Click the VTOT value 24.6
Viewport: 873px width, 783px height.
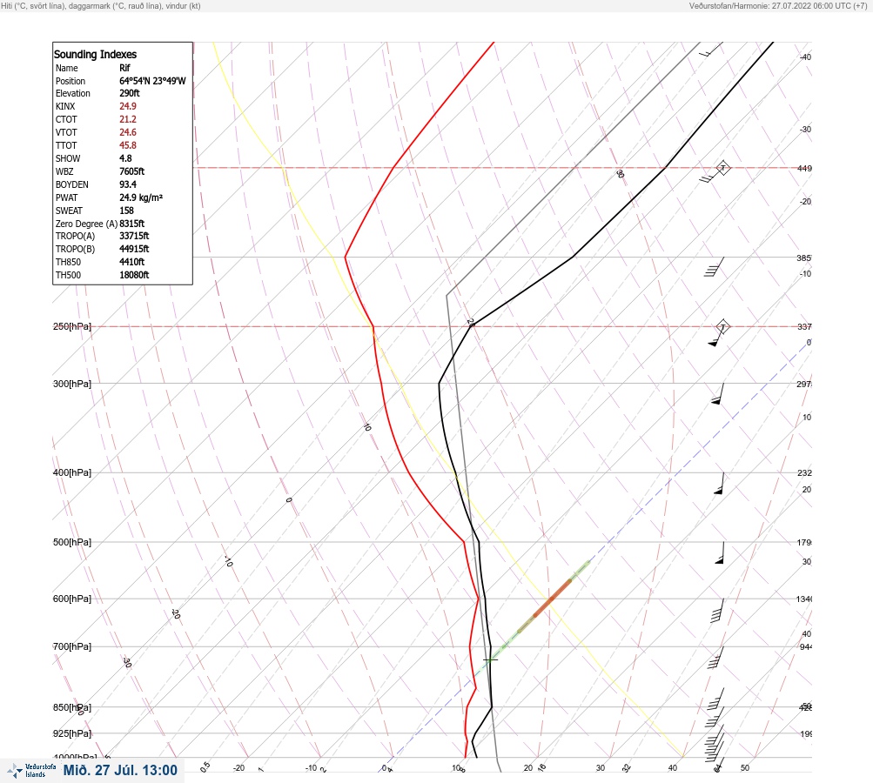tap(127, 132)
